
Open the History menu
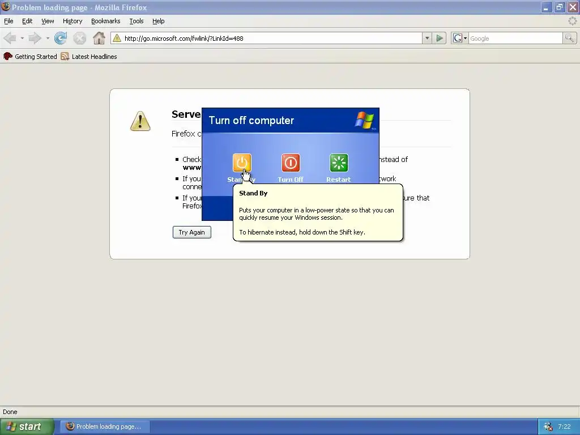(x=72, y=21)
